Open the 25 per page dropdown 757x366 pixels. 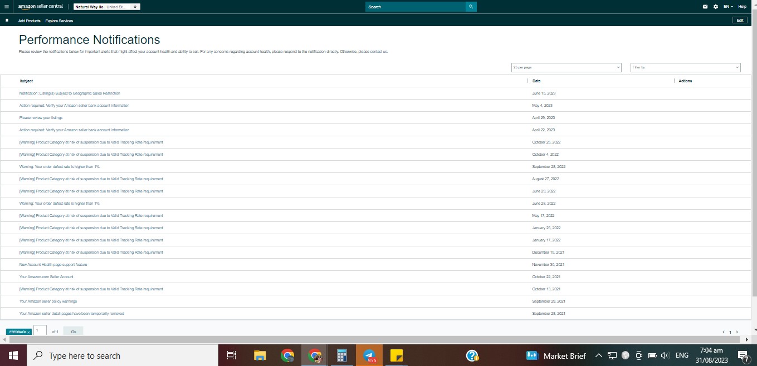pyautogui.click(x=566, y=67)
